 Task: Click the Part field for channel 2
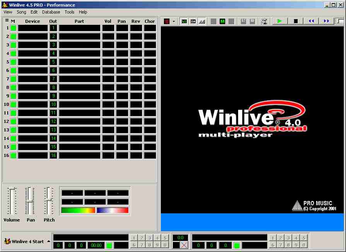pos(79,36)
